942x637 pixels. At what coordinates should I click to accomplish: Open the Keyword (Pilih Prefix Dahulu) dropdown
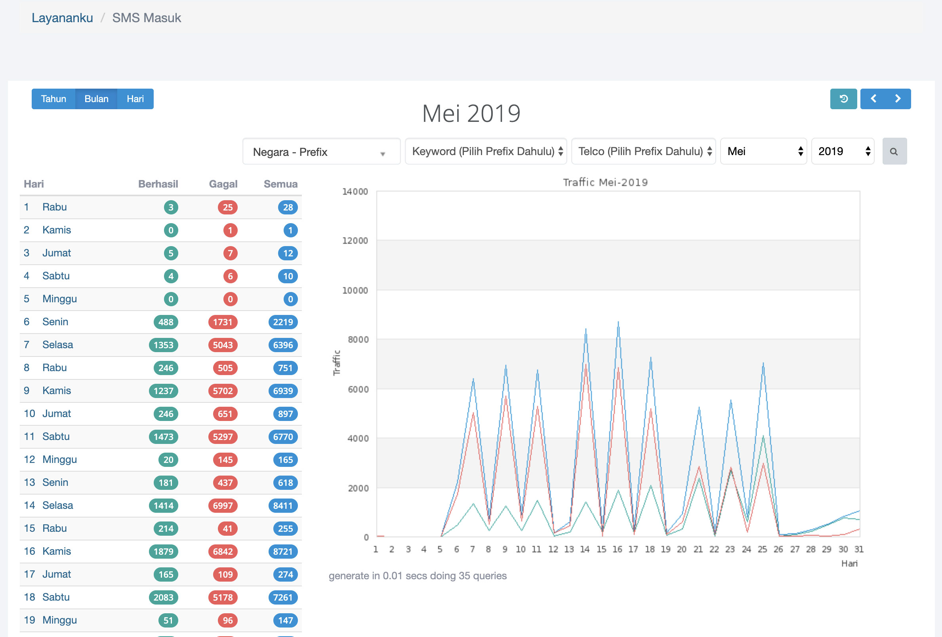486,152
